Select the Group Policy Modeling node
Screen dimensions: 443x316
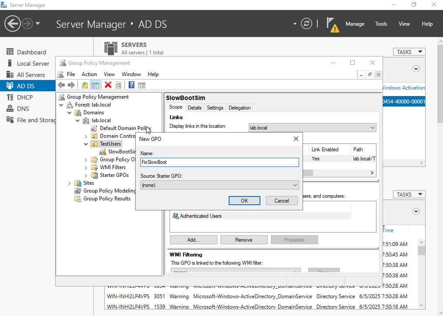(x=109, y=191)
